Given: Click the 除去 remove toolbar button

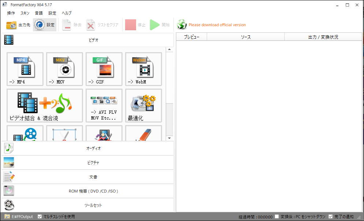Looking at the screenshot, I should click(x=72, y=25).
